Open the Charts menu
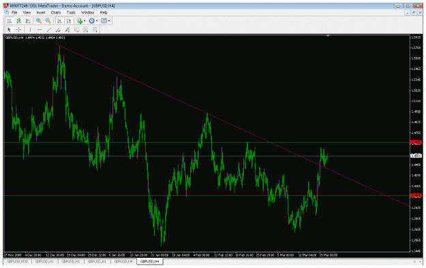 tap(56, 12)
